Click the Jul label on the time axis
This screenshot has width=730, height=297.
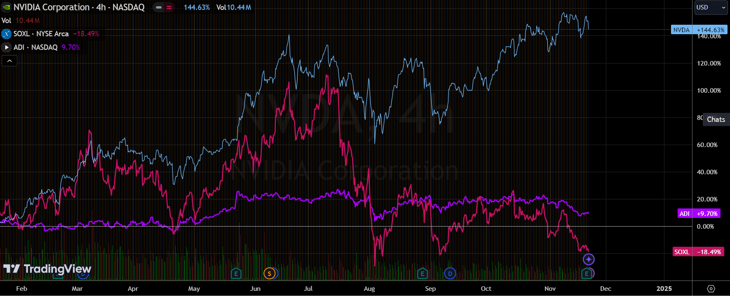pyautogui.click(x=308, y=289)
